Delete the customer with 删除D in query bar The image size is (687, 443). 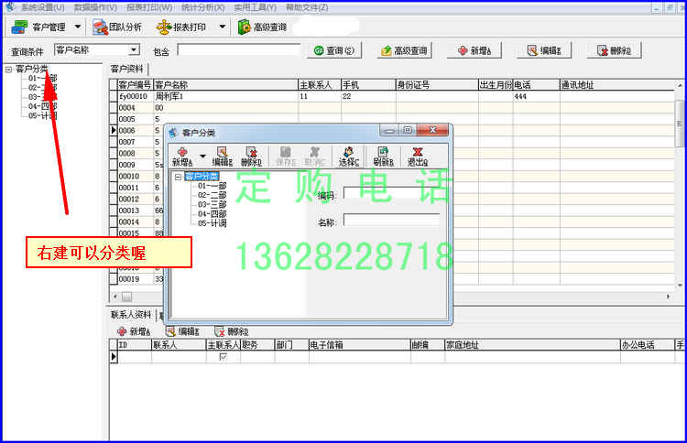click(x=614, y=50)
